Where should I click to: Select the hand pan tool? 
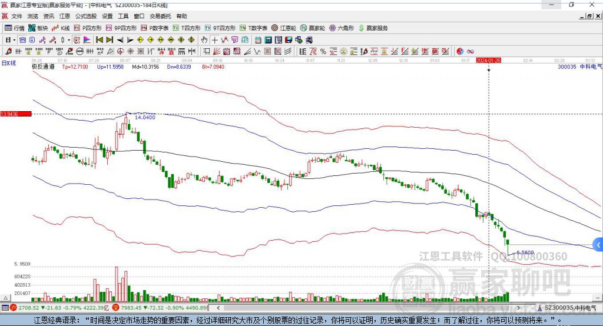[204, 40]
